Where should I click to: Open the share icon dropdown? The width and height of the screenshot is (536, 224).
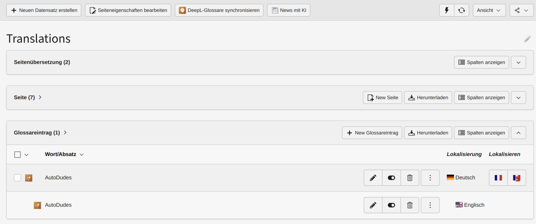[521, 10]
